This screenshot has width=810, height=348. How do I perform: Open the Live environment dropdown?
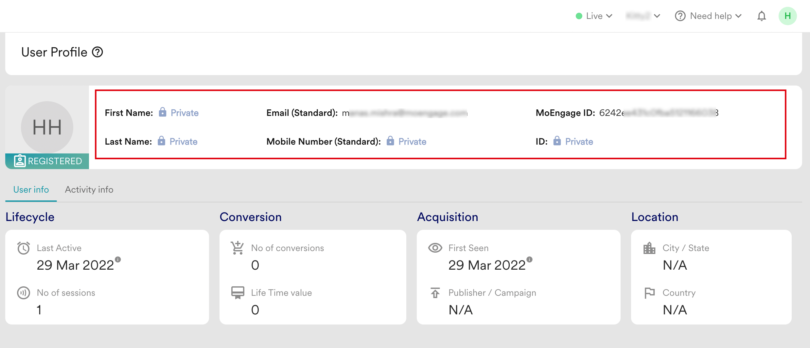(594, 16)
